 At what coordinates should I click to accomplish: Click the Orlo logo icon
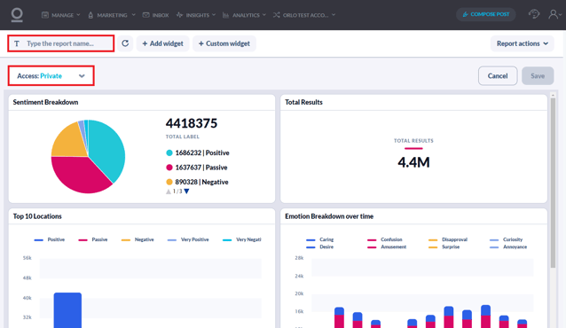[x=17, y=15]
